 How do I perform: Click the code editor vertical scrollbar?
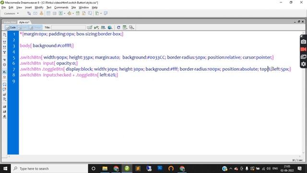coord(303,92)
